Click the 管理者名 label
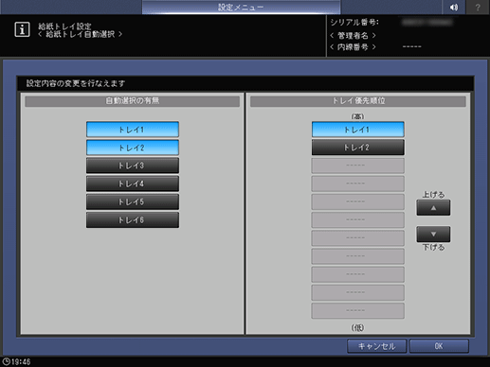 (353, 36)
